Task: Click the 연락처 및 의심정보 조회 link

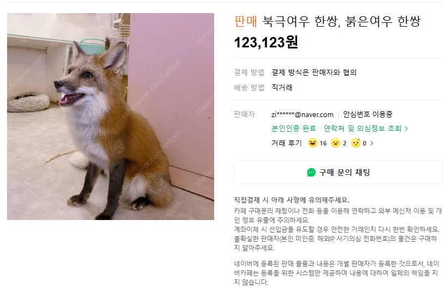Action: (x=362, y=129)
